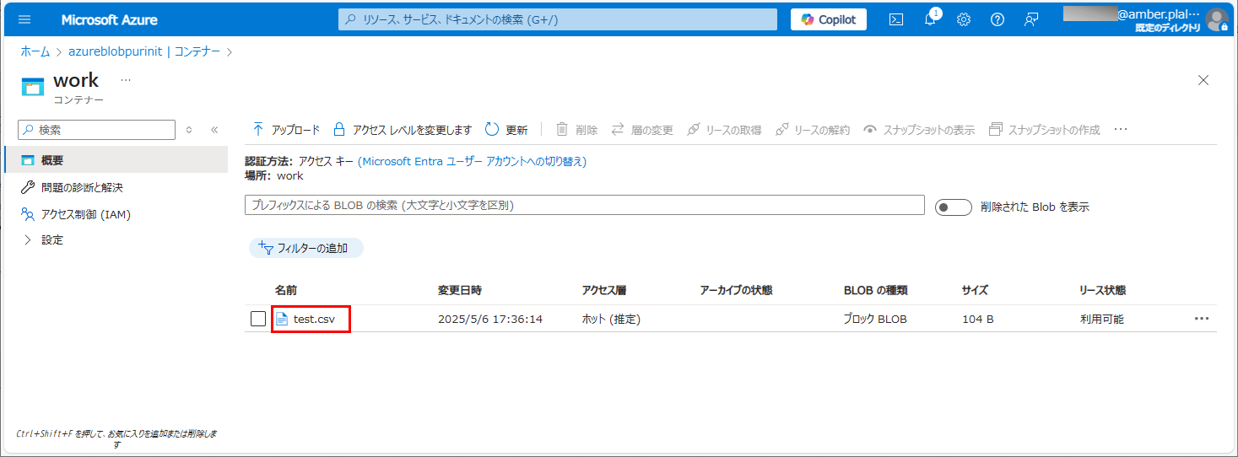The height and width of the screenshot is (457, 1238).
Task: Open the Azure portal hamburger menu
Action: [x=24, y=19]
